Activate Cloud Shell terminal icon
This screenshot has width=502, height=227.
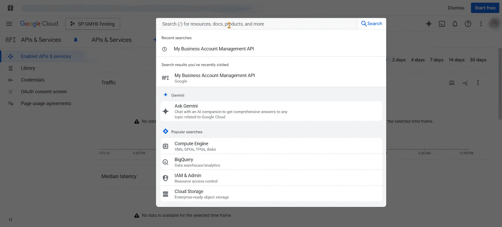442,24
